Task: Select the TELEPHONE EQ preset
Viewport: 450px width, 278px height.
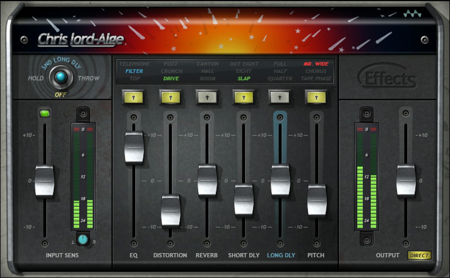Action: pos(135,64)
